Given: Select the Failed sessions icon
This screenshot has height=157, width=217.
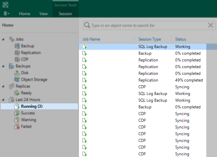Looking at the screenshot, I should tap(17, 126).
